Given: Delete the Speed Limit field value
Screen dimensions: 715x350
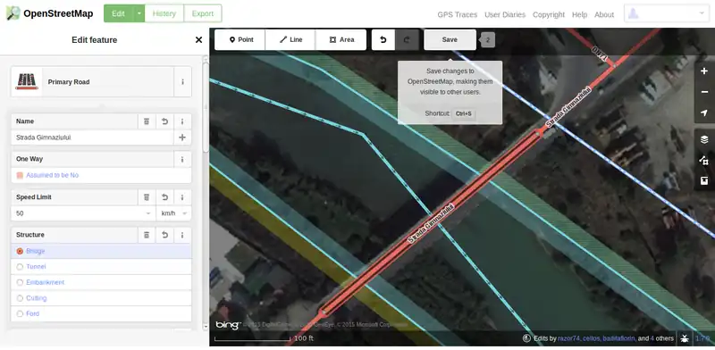Looking at the screenshot, I should pyautogui.click(x=147, y=197).
